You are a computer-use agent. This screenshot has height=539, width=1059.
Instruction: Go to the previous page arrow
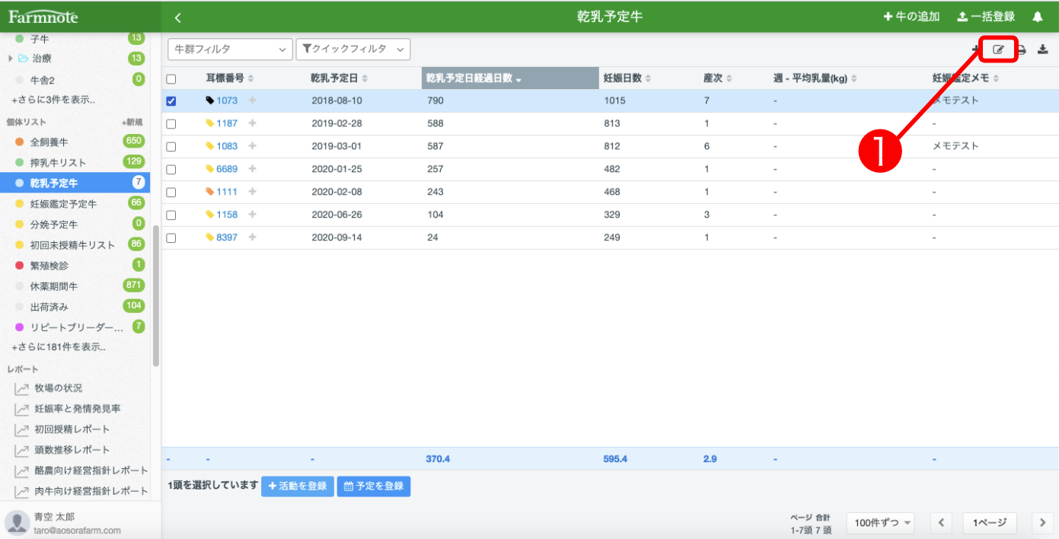tap(941, 522)
